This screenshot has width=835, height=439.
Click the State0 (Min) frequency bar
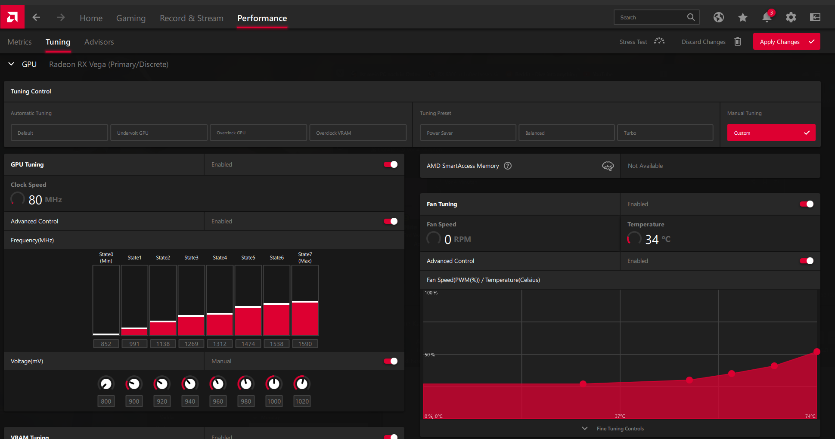click(106, 300)
